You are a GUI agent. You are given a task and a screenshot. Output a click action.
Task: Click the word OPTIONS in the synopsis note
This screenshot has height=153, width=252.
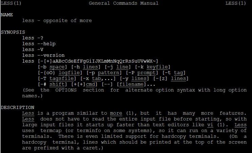pos(66,90)
